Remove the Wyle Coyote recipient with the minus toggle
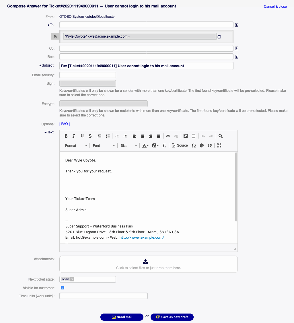The width and height of the screenshot is (294, 323). 219,37
